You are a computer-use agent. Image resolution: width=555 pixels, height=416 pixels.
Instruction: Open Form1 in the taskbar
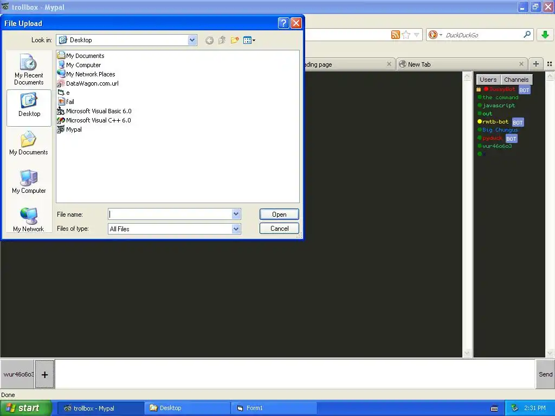click(274, 408)
